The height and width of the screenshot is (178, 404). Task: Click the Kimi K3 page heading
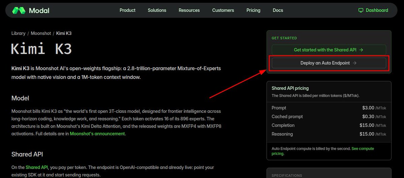(x=41, y=49)
